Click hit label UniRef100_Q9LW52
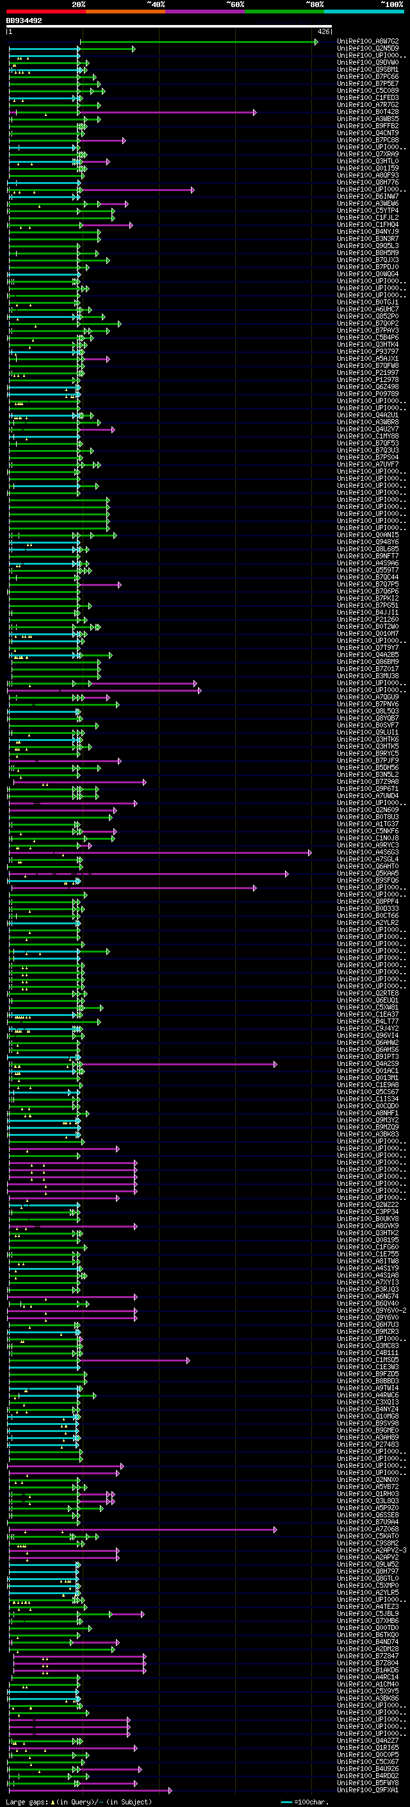The image size is (410, 1807). [x=368, y=1564]
